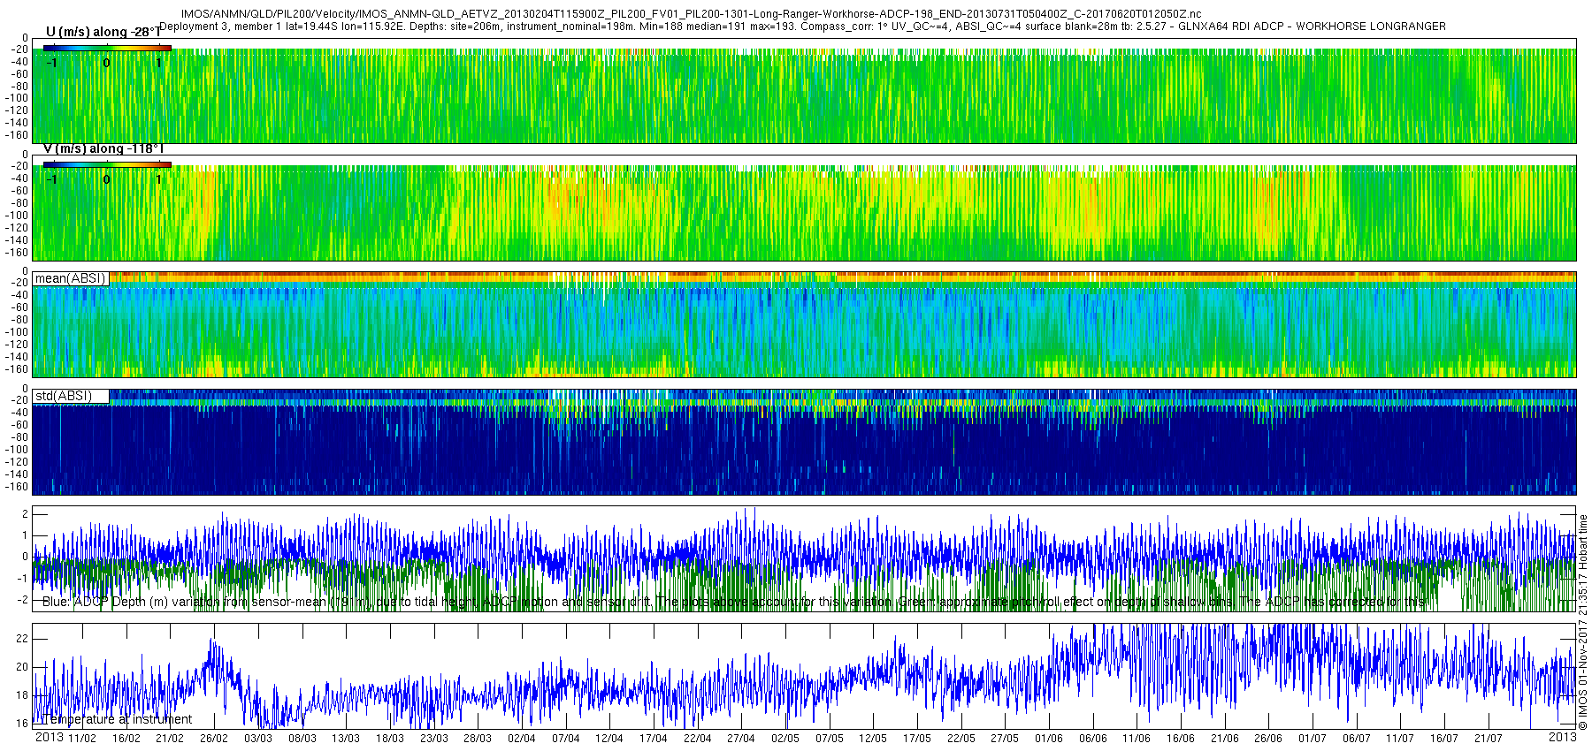The height and width of the screenshot is (751, 1592).
Task: Click the '16/02' date tick label
Action: [x=126, y=739]
